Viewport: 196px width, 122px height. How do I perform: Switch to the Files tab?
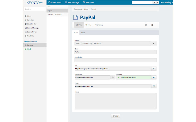click(x=88, y=25)
